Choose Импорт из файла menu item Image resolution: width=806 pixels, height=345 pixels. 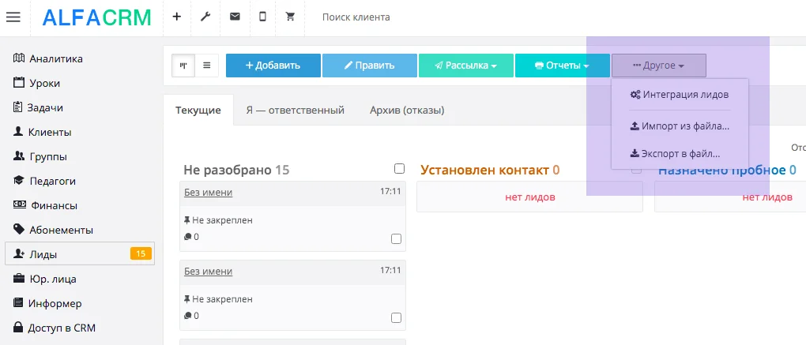(680, 126)
